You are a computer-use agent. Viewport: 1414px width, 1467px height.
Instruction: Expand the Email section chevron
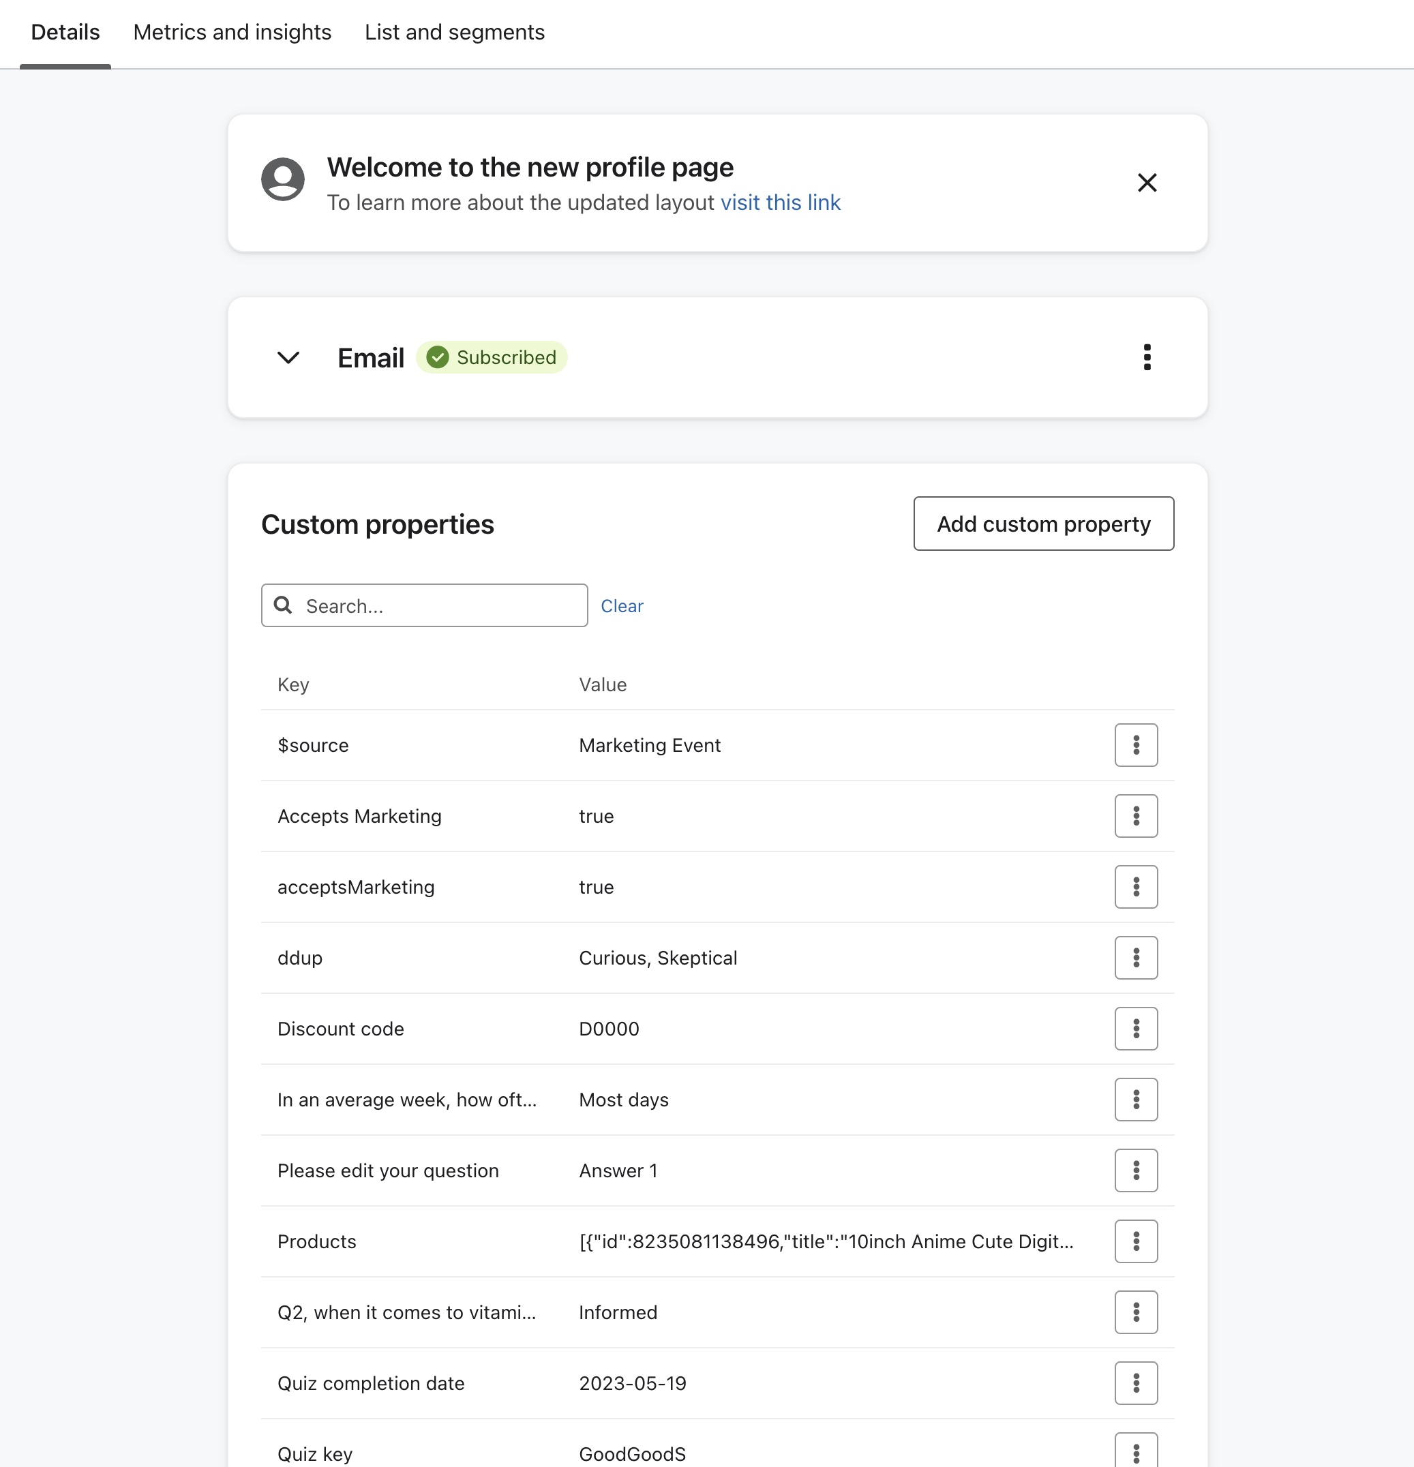tap(288, 357)
